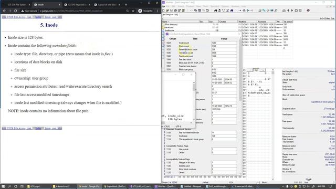Close the Inode tab in Chrome
The width and height of the screenshot is (336, 189).
coord(59,5)
